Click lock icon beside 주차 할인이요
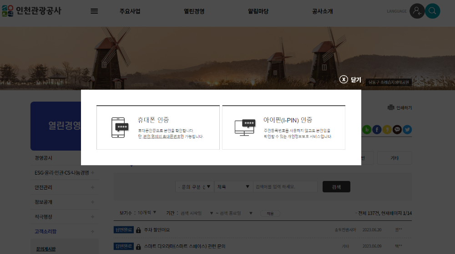The width and height of the screenshot is (455, 254). click(138, 230)
